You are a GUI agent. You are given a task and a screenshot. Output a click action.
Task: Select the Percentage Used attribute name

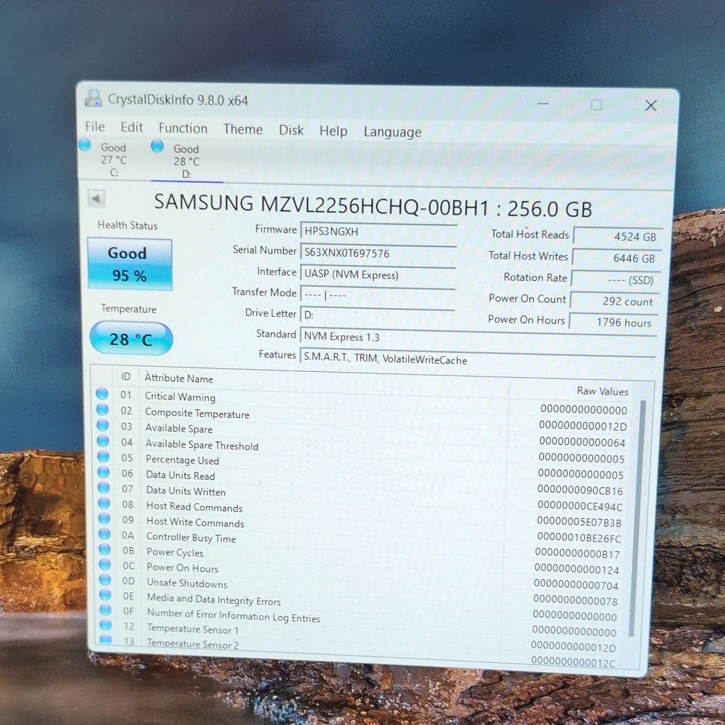coord(182,460)
